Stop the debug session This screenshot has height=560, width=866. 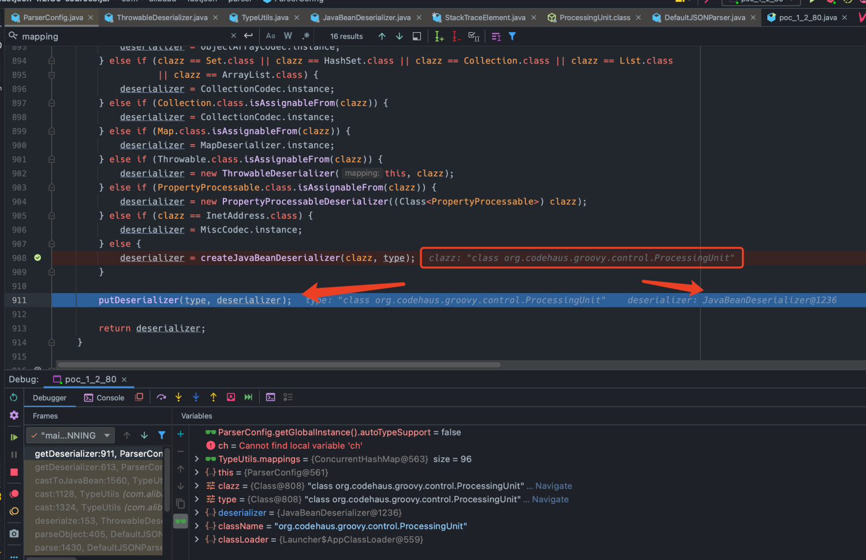[14, 472]
